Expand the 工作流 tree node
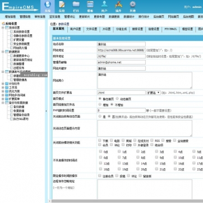The width and height of the screenshot is (203, 203). point(3,87)
